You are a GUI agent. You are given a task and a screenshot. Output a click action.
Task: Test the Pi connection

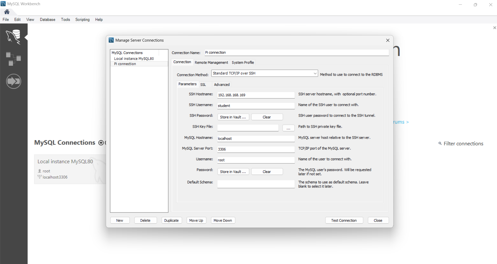click(344, 220)
